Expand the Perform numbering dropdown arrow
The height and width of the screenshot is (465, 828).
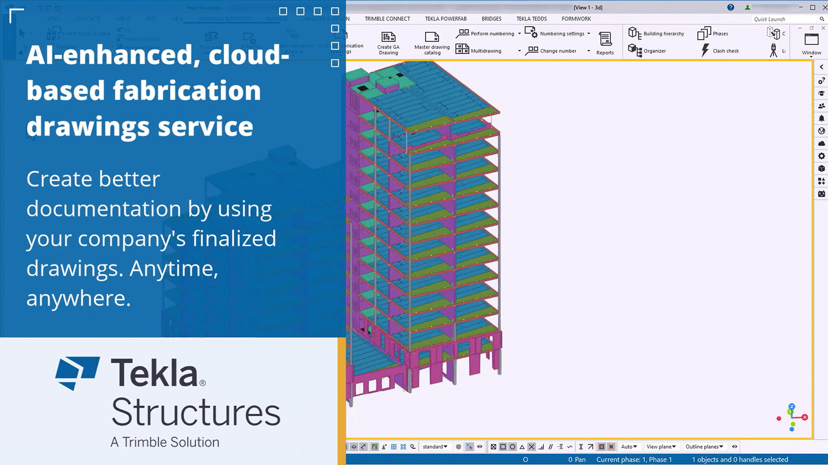point(520,34)
